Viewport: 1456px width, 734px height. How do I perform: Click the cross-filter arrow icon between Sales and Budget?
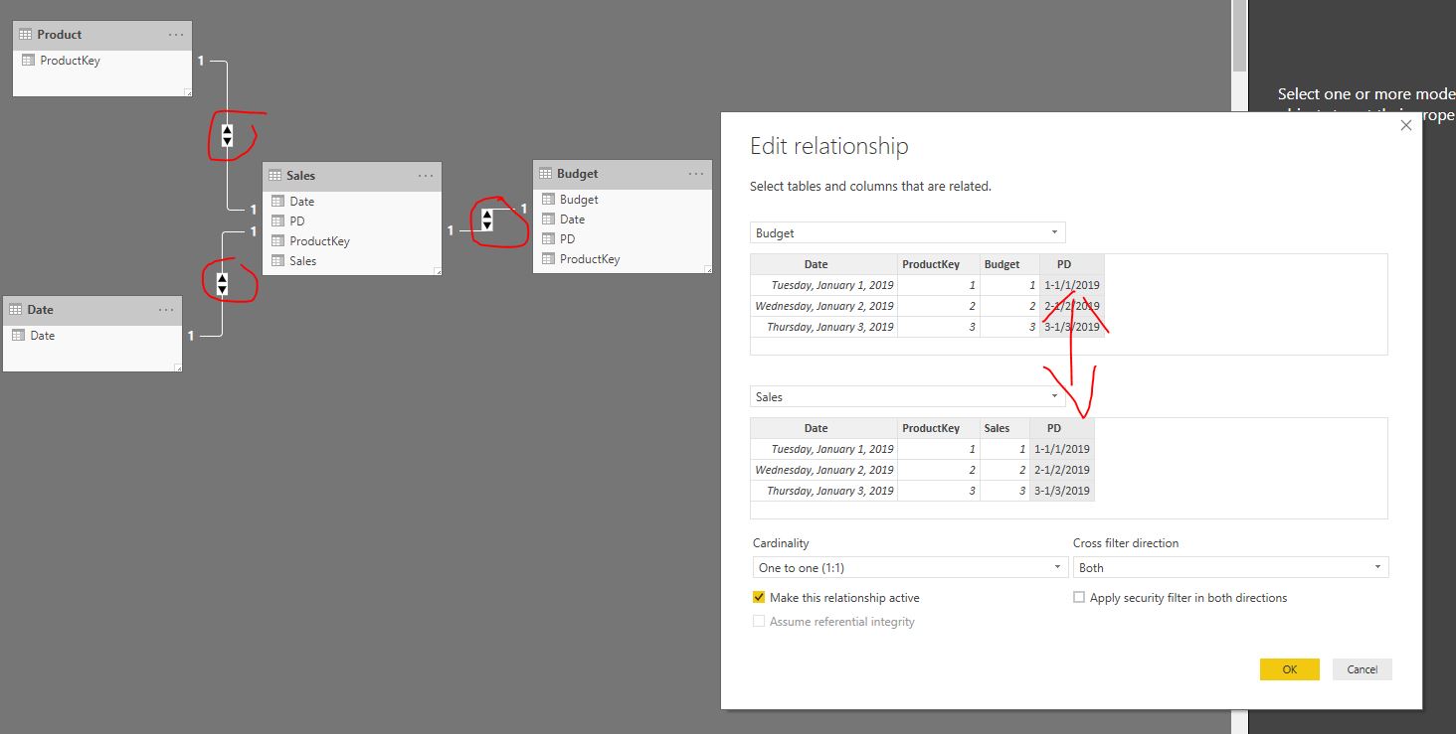486,220
